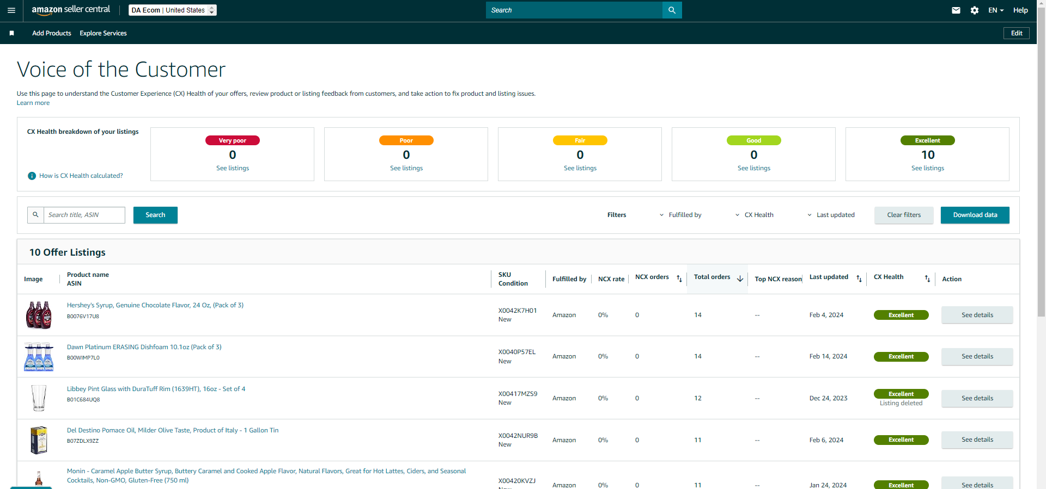Open the messages envelope icon
1046x489 pixels.
956,10
